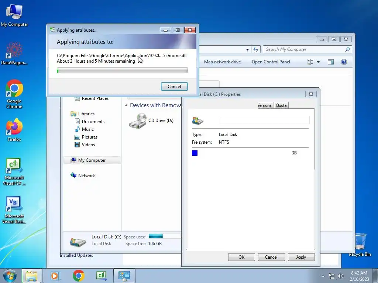Switch to the Quota tab

(x=281, y=105)
